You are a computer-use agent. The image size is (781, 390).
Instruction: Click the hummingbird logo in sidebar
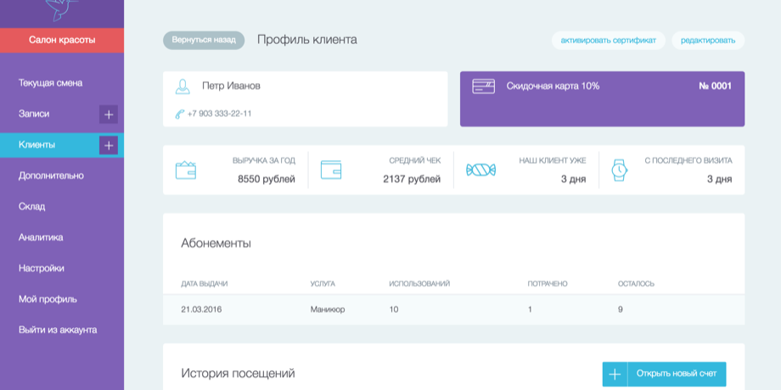[x=62, y=10]
